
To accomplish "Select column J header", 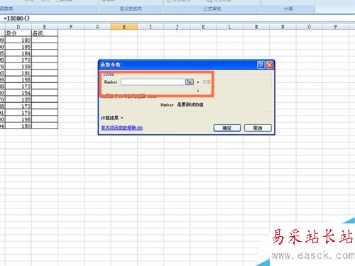I will point(177,27).
